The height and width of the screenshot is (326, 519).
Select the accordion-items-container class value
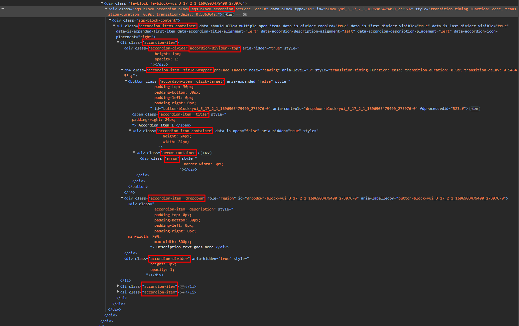click(168, 26)
